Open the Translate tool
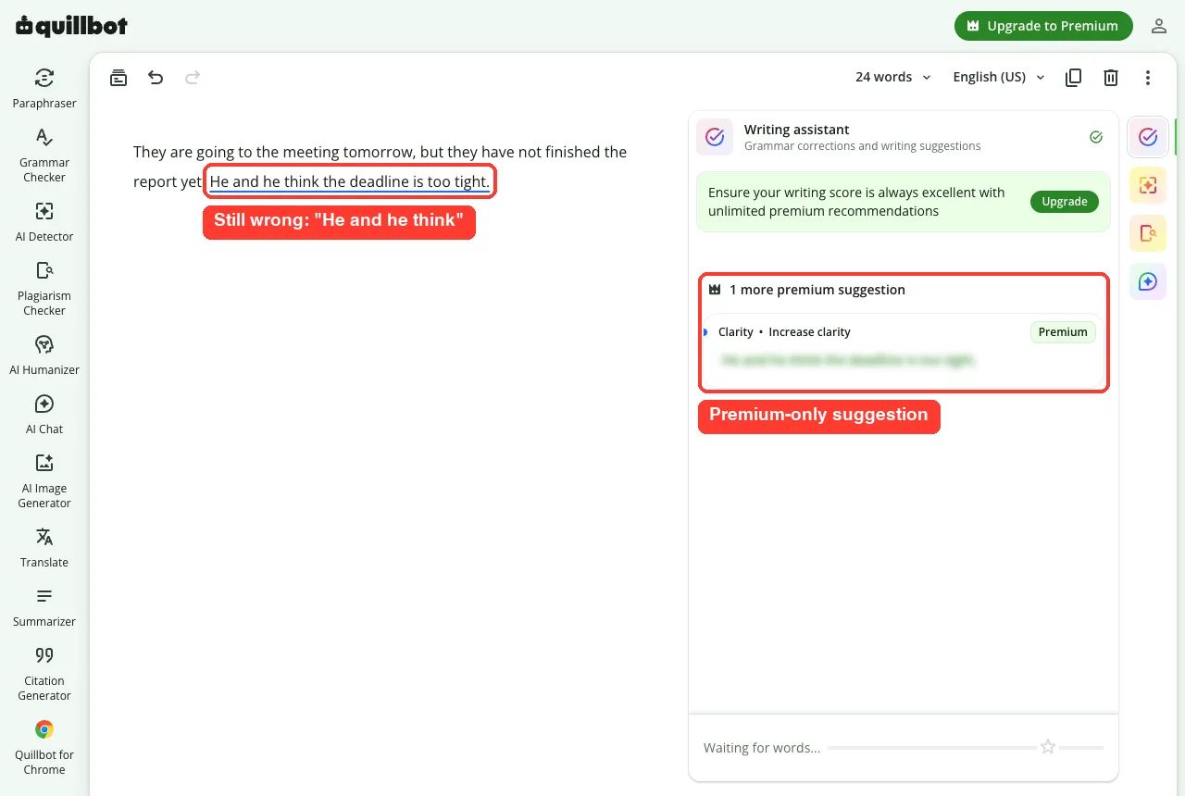 click(x=44, y=547)
